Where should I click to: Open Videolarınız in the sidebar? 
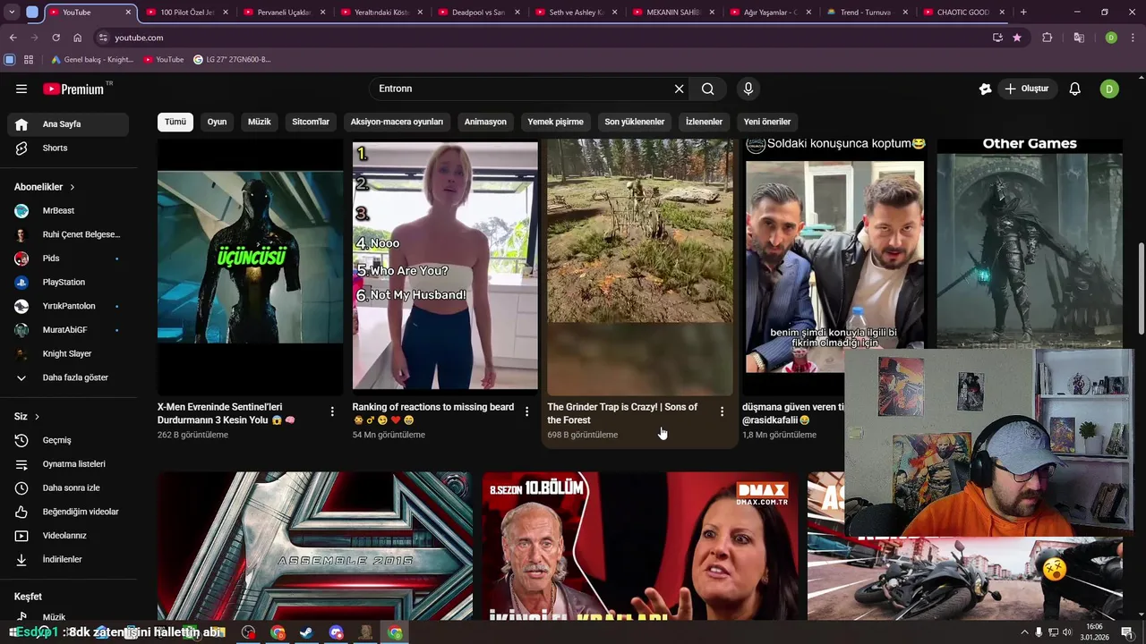(x=64, y=536)
